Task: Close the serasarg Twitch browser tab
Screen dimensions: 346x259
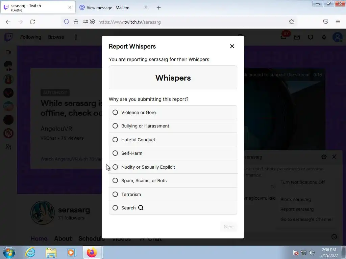Action: (x=70, y=7)
